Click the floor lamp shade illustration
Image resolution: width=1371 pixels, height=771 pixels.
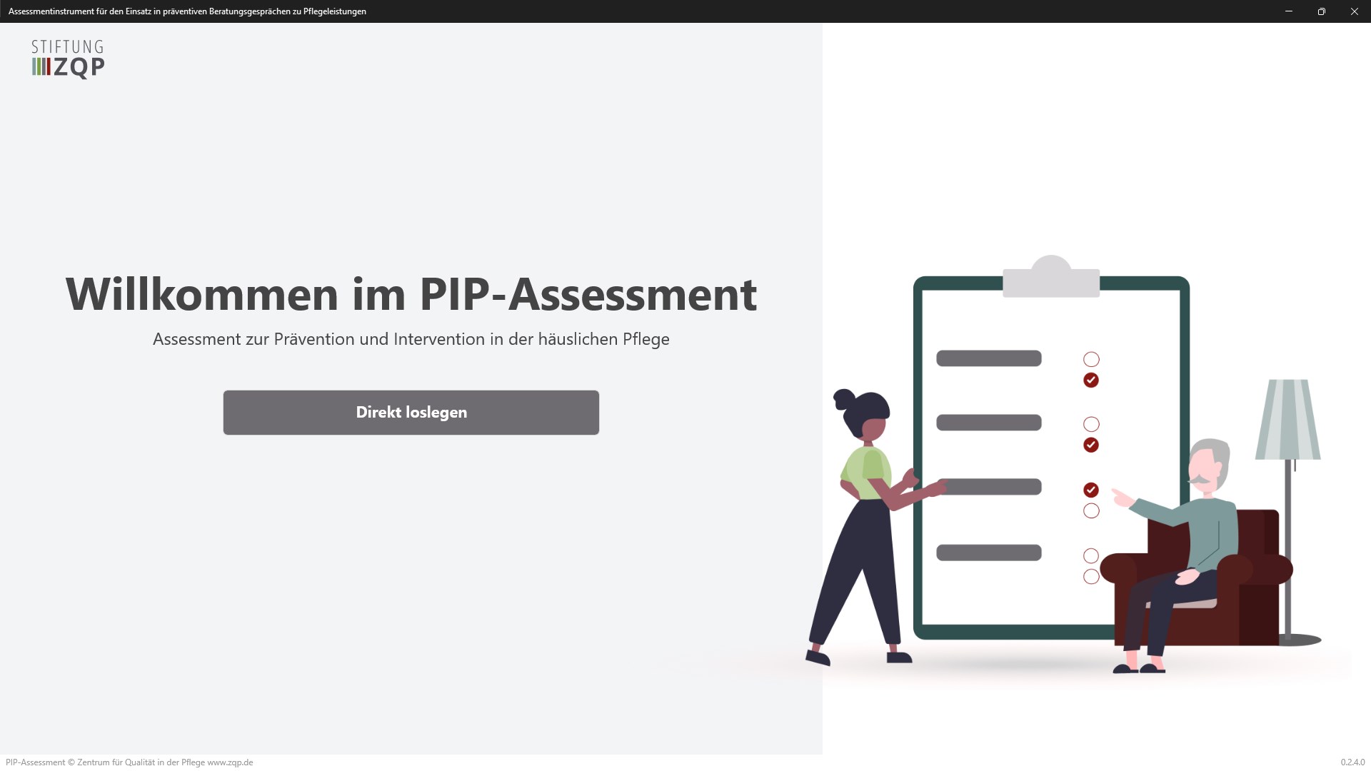(x=1288, y=420)
